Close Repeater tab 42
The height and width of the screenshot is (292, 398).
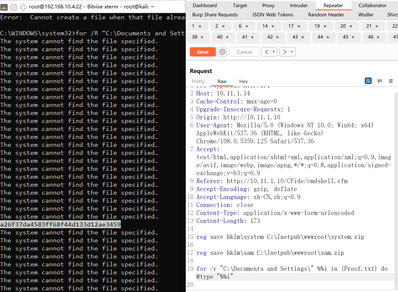click(x=277, y=37)
